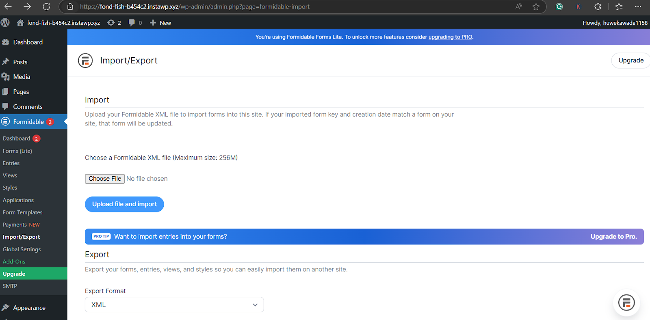Click the WordPress logo in admin bar

coord(5,23)
